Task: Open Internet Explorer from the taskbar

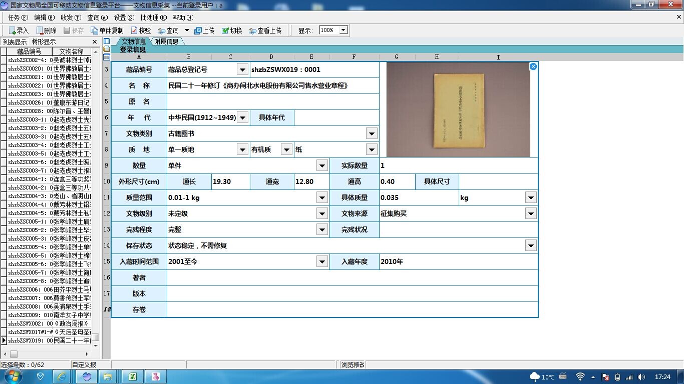Action: [62, 376]
